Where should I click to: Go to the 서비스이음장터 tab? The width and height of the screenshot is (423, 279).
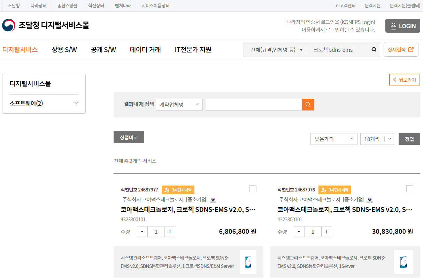(x=156, y=6)
